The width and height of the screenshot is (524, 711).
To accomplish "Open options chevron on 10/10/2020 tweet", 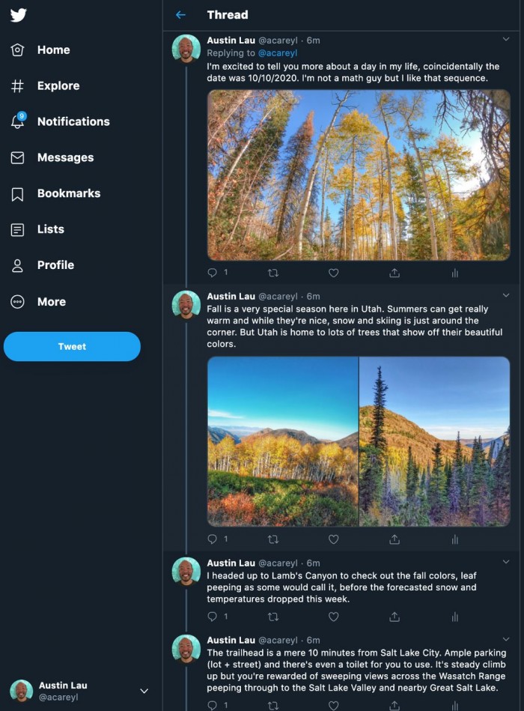I will [506, 40].
